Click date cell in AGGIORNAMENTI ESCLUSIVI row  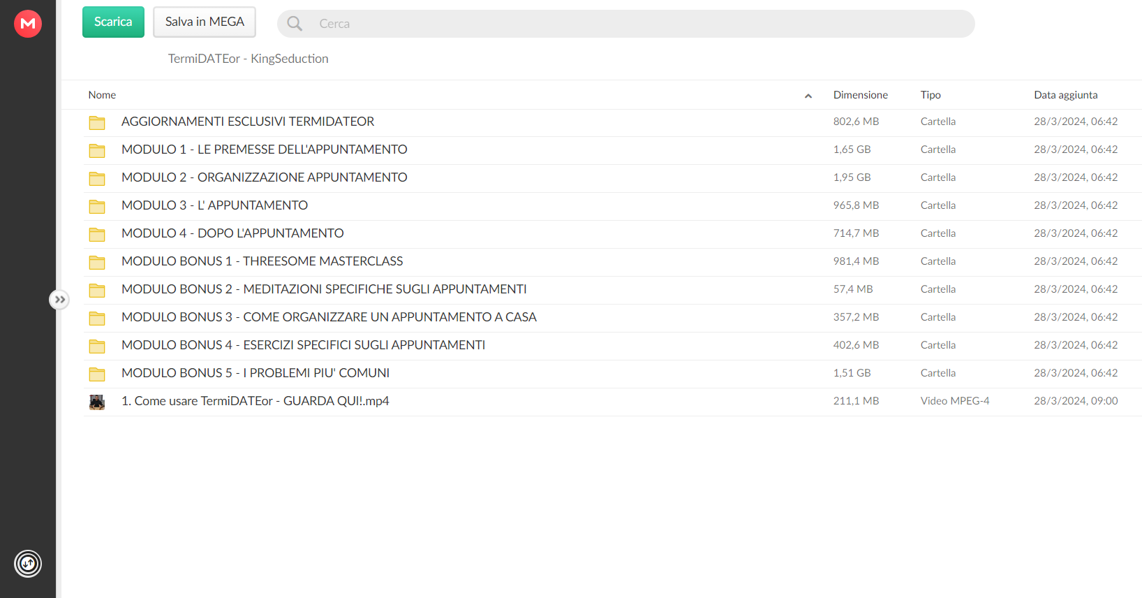tap(1076, 122)
